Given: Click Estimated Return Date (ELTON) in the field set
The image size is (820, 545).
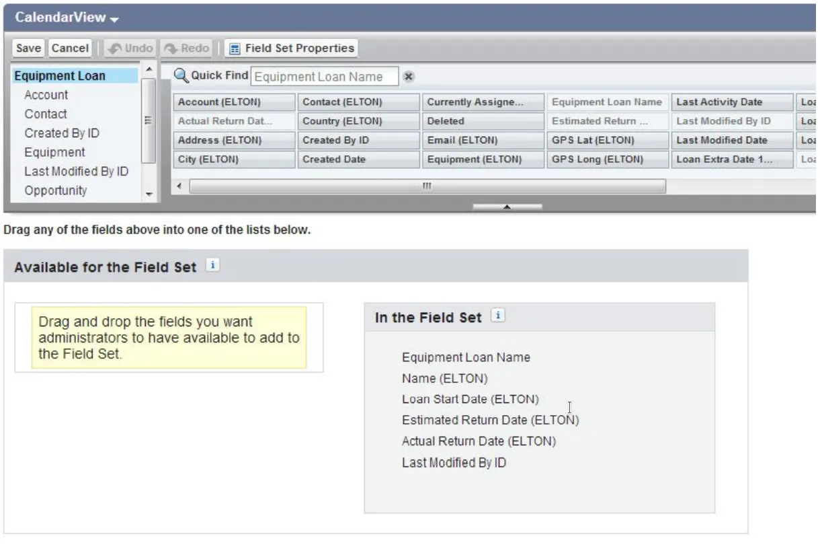Looking at the screenshot, I should (x=491, y=420).
